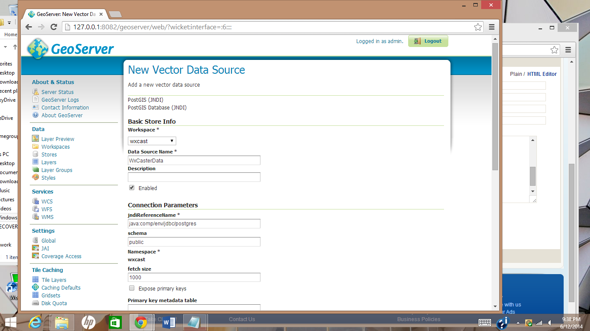Click the GeoServer Logs page icon
Viewport: 590px width, 331px height.
[x=35, y=100]
